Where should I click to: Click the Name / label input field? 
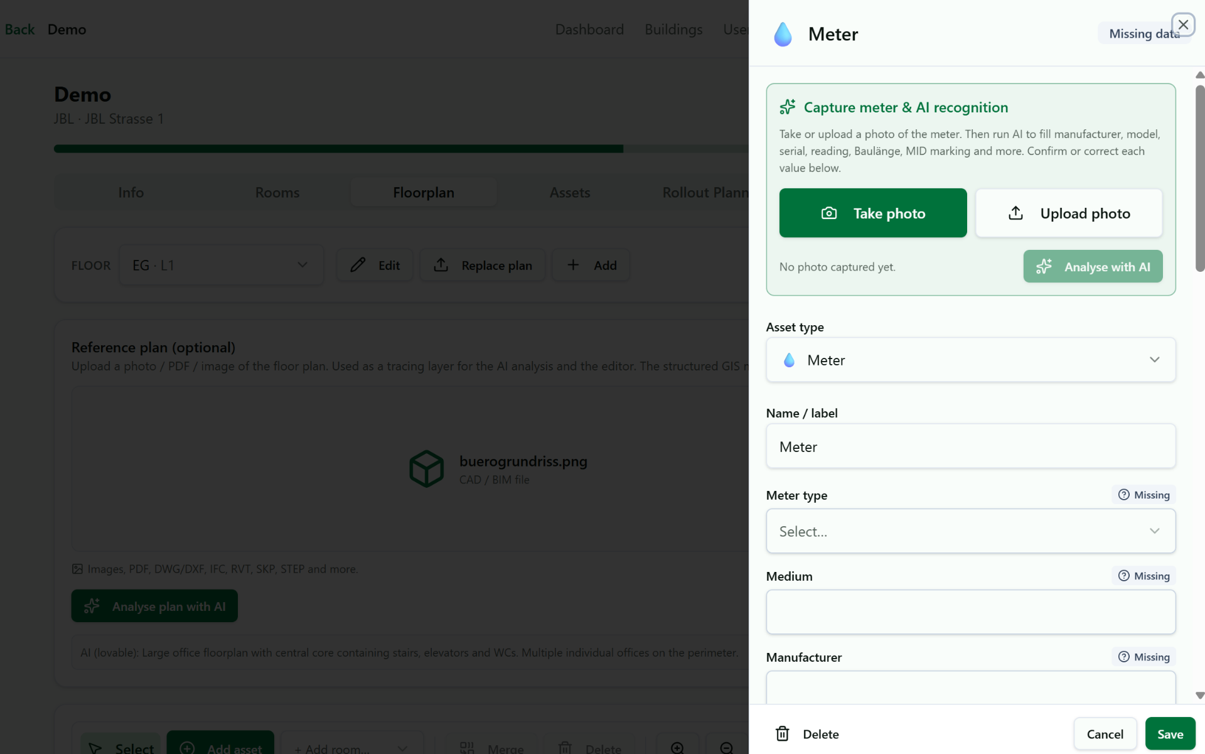click(x=970, y=446)
